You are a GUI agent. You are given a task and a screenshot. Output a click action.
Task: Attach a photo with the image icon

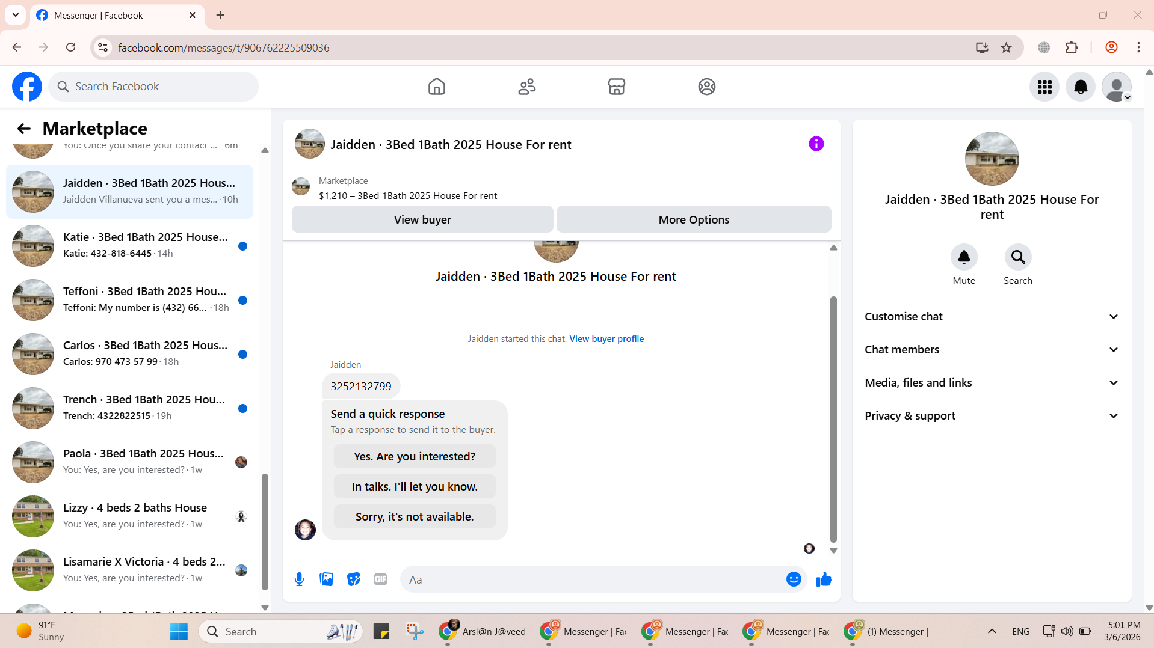coord(326,579)
